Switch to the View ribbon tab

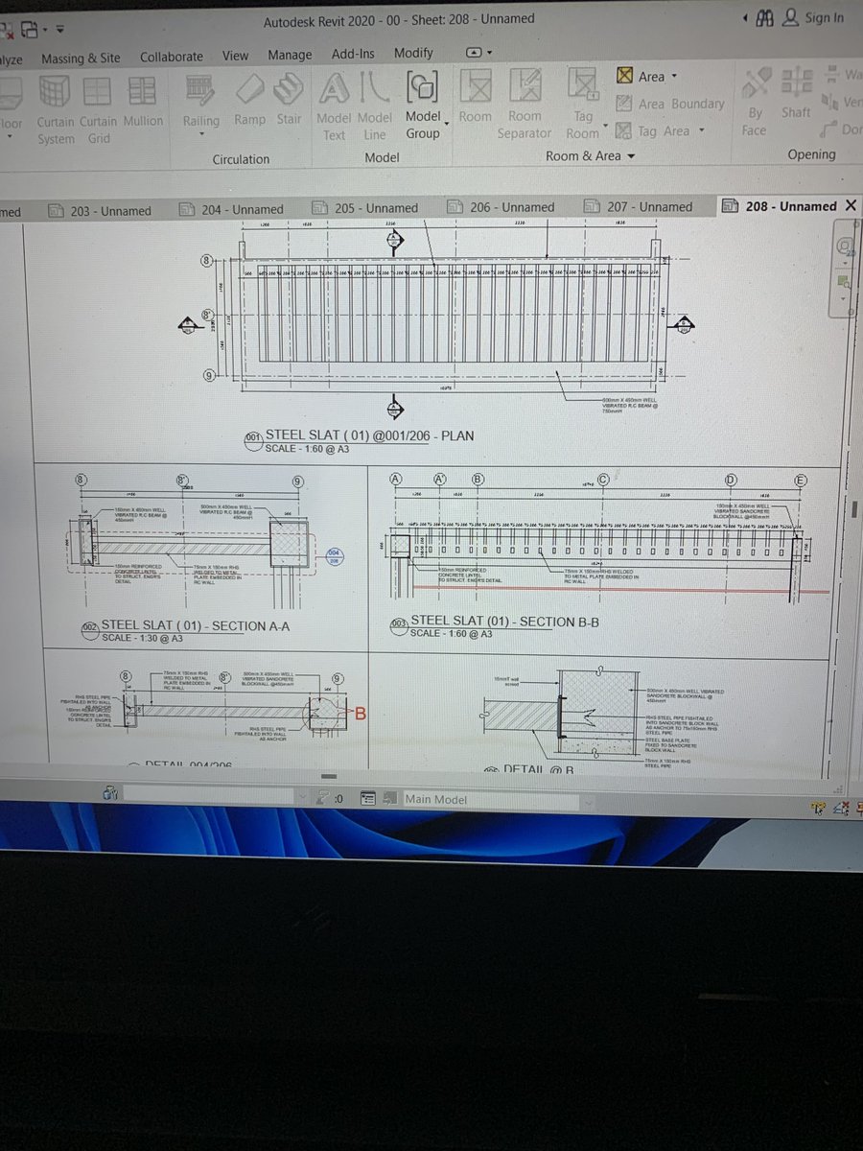pyautogui.click(x=235, y=56)
